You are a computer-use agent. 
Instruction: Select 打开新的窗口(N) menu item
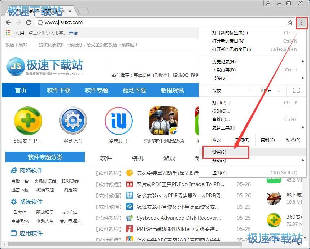(253, 41)
